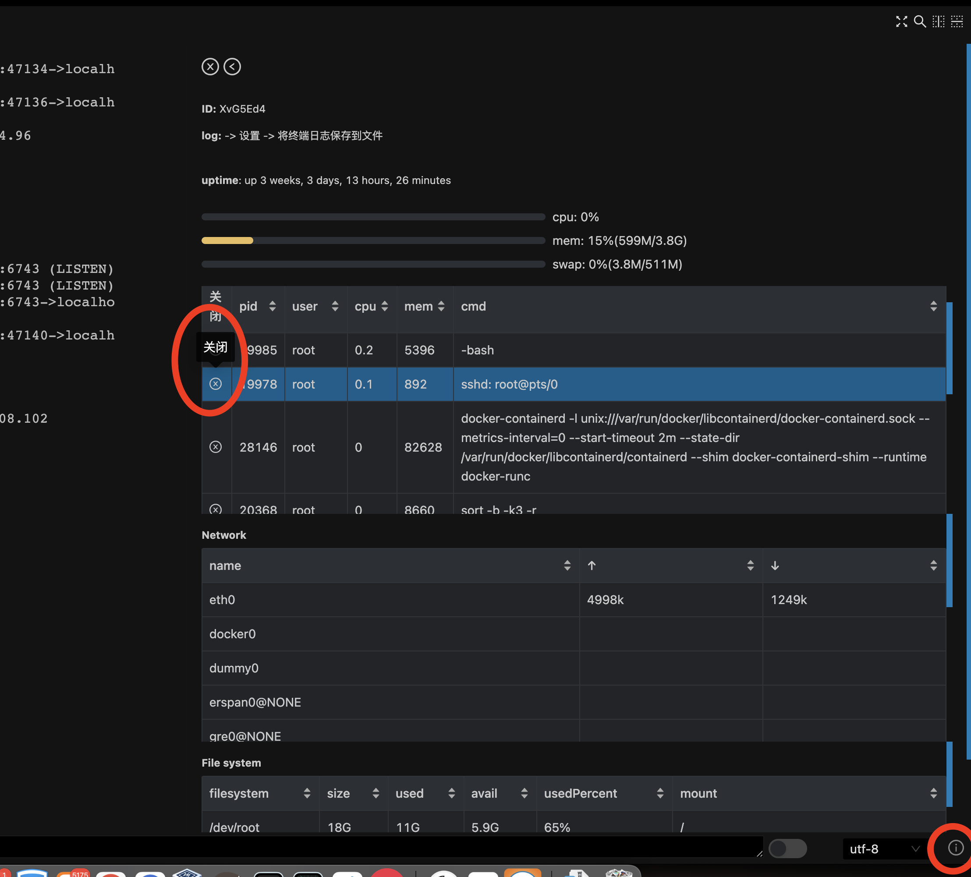Click the swap usage progress bar
Viewport: 971px width, 877px height.
[x=373, y=264]
